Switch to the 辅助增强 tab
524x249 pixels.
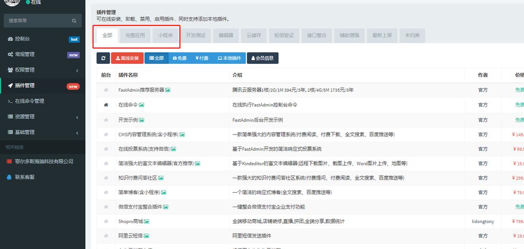[x=349, y=35]
